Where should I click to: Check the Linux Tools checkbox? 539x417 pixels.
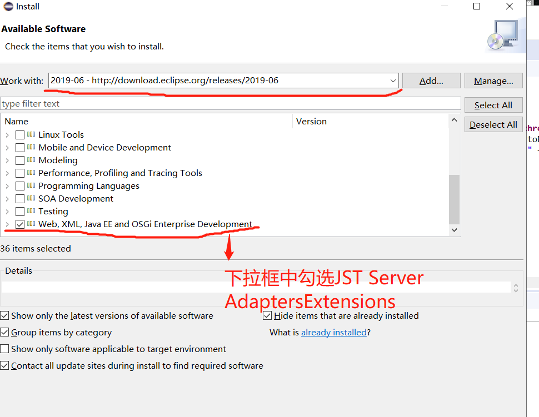tap(20, 134)
